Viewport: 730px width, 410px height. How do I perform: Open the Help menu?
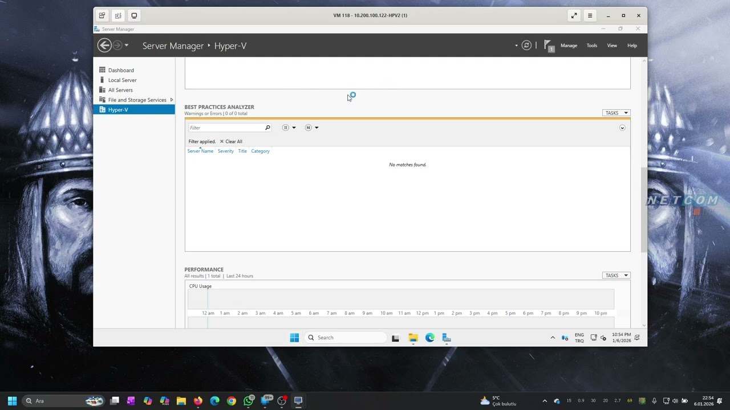point(632,46)
